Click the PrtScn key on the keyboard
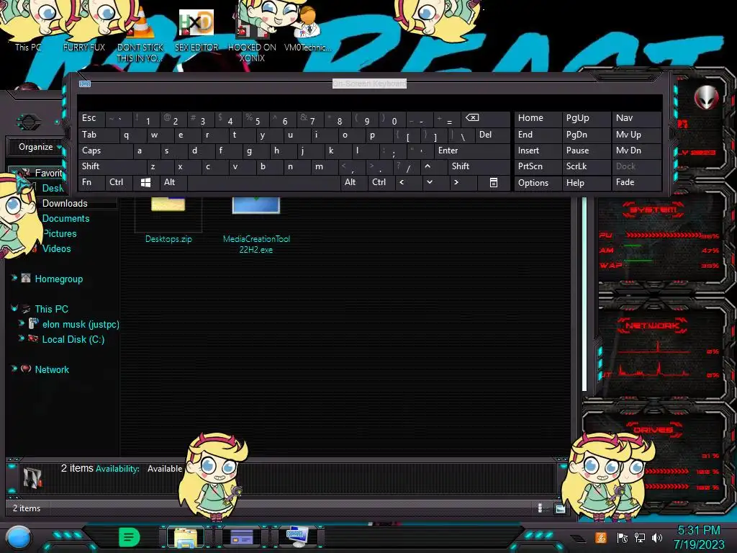This screenshot has height=553, width=737. 538,166
